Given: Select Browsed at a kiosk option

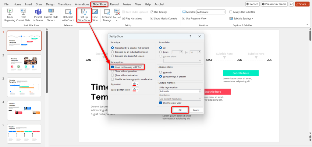Looking at the screenshot, I should 113,56.
